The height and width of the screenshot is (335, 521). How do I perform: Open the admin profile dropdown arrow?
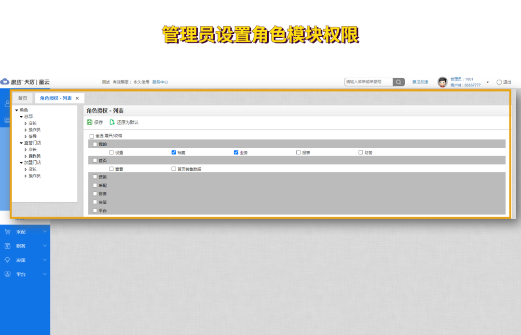click(487, 82)
